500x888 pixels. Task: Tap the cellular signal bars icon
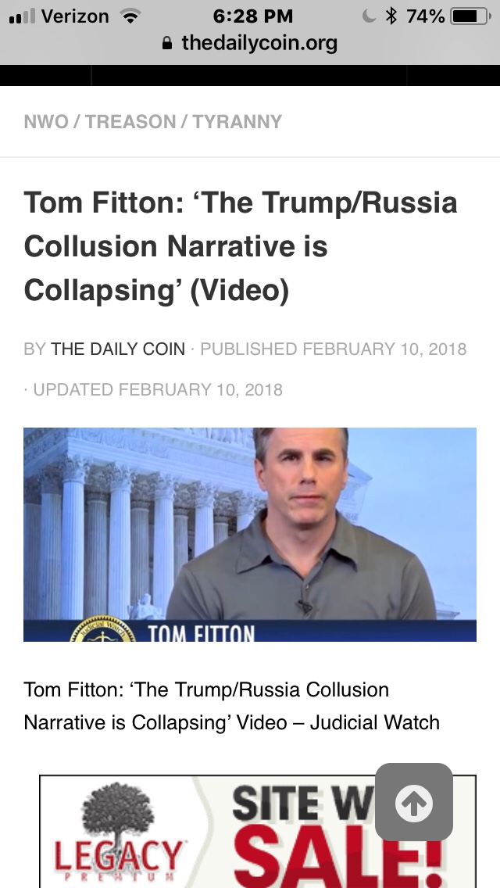(22, 16)
